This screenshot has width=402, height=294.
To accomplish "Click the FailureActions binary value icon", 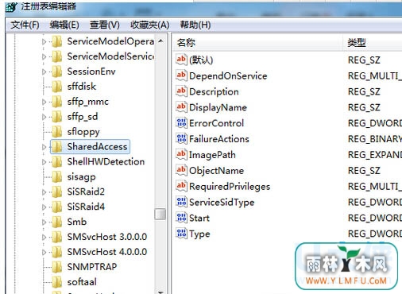I will [181, 139].
